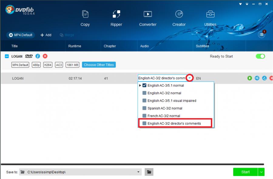Viewport: 273px width, 179px height.
Task: Open the task queue list icon
Action: pos(261,34)
